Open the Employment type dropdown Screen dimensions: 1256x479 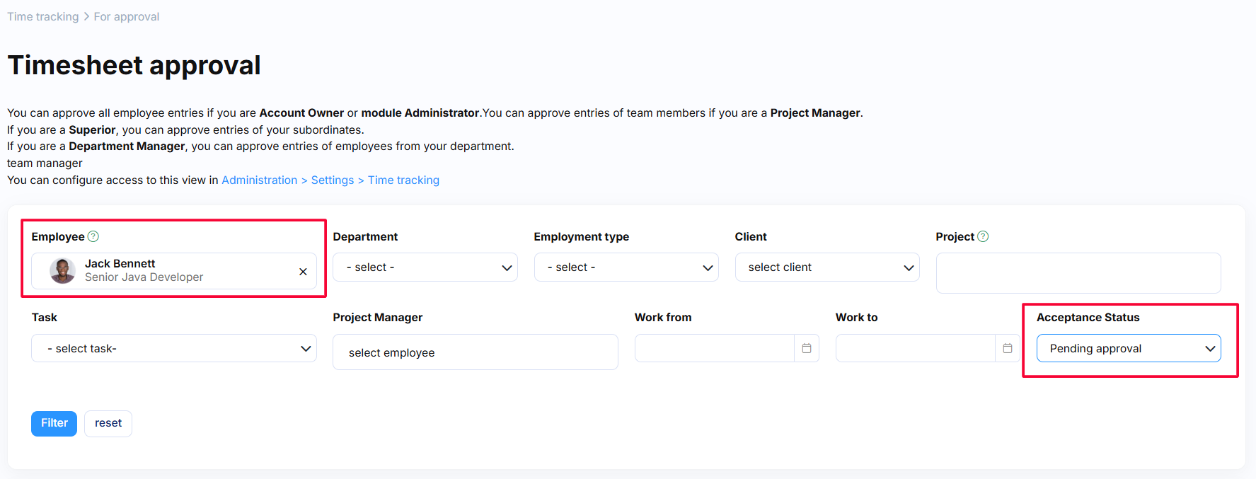626,267
